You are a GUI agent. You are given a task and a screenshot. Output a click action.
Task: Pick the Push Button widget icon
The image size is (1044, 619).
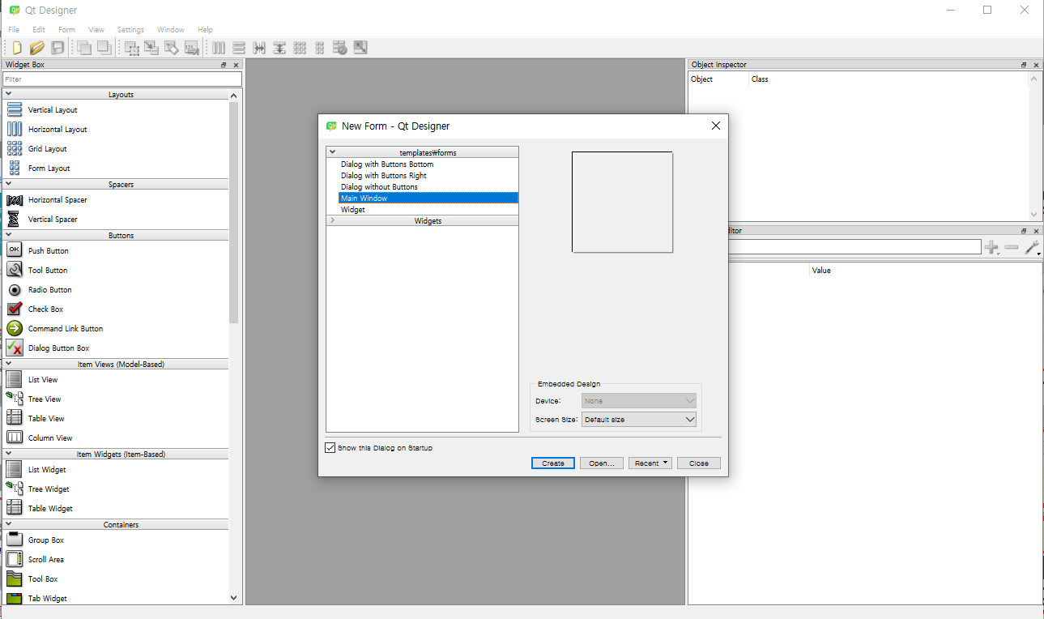tap(15, 250)
